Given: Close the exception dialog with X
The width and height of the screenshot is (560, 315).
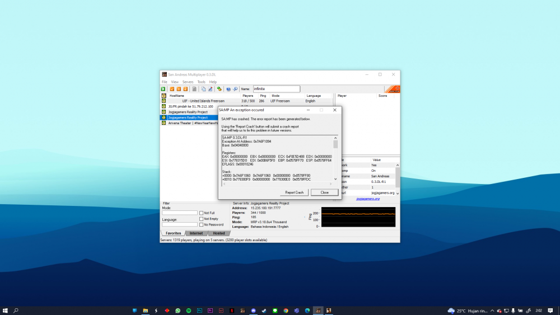Looking at the screenshot, I should coord(335,110).
